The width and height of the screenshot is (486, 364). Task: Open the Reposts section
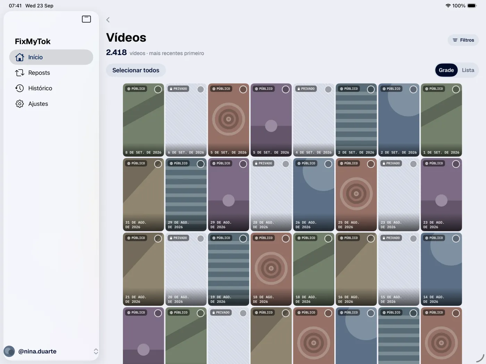51,73
